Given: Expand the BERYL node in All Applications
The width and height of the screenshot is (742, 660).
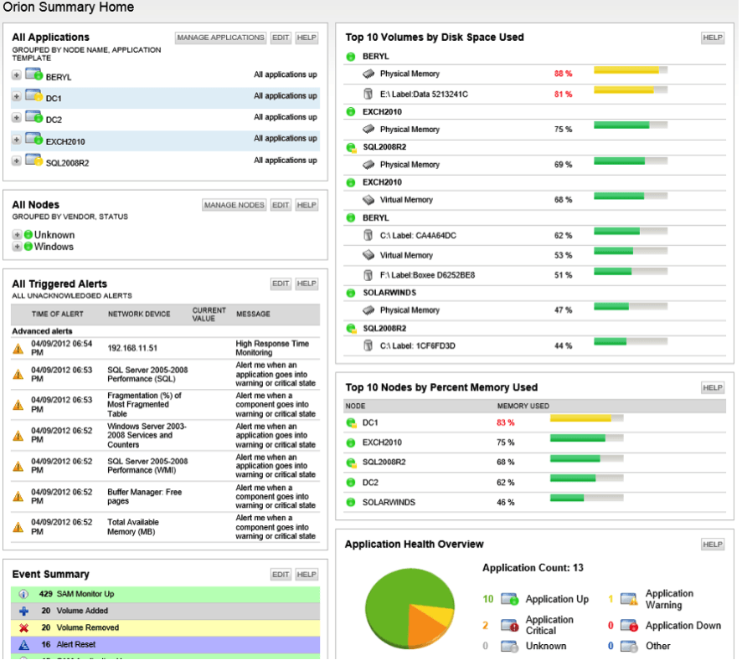Looking at the screenshot, I should [17, 75].
